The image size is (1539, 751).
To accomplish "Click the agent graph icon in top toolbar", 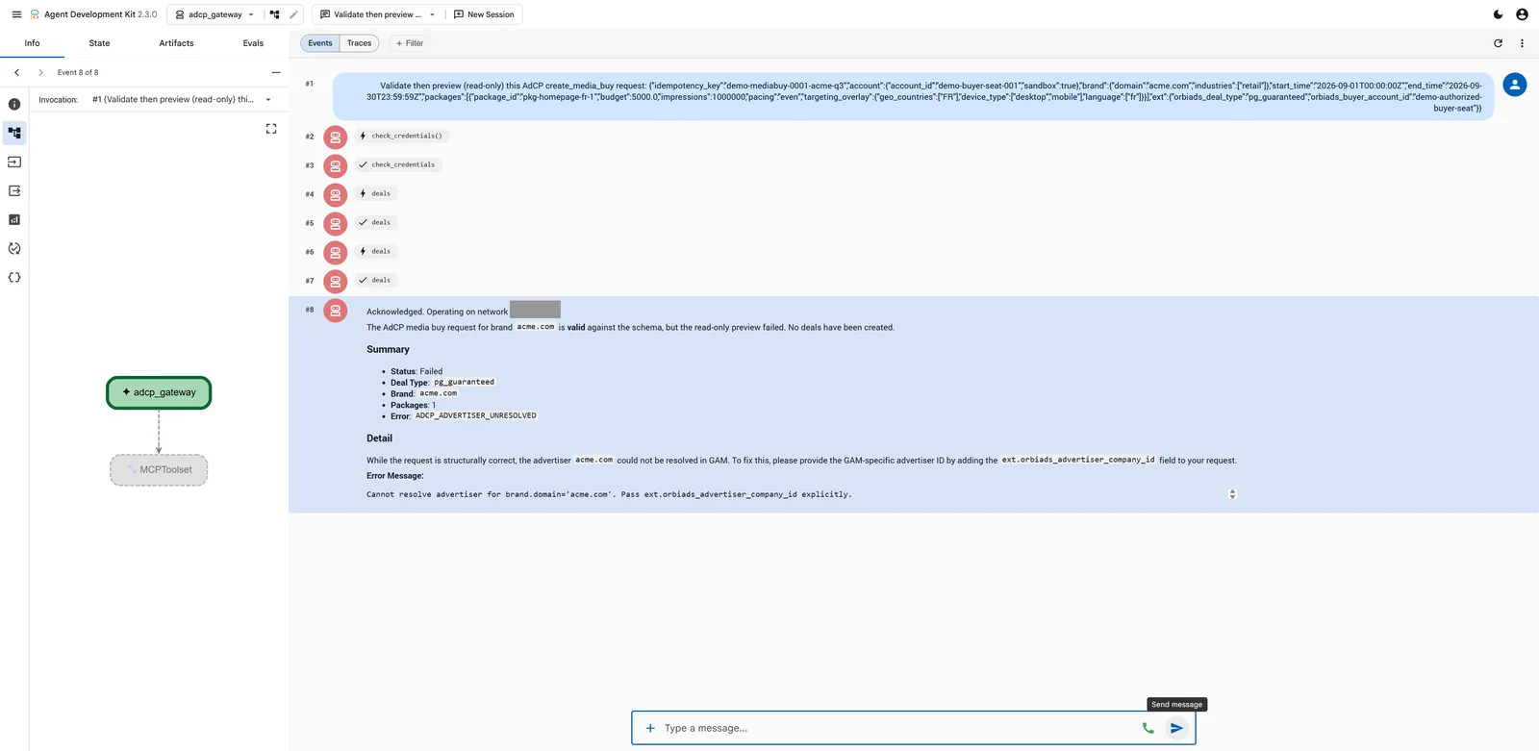I will (x=275, y=14).
